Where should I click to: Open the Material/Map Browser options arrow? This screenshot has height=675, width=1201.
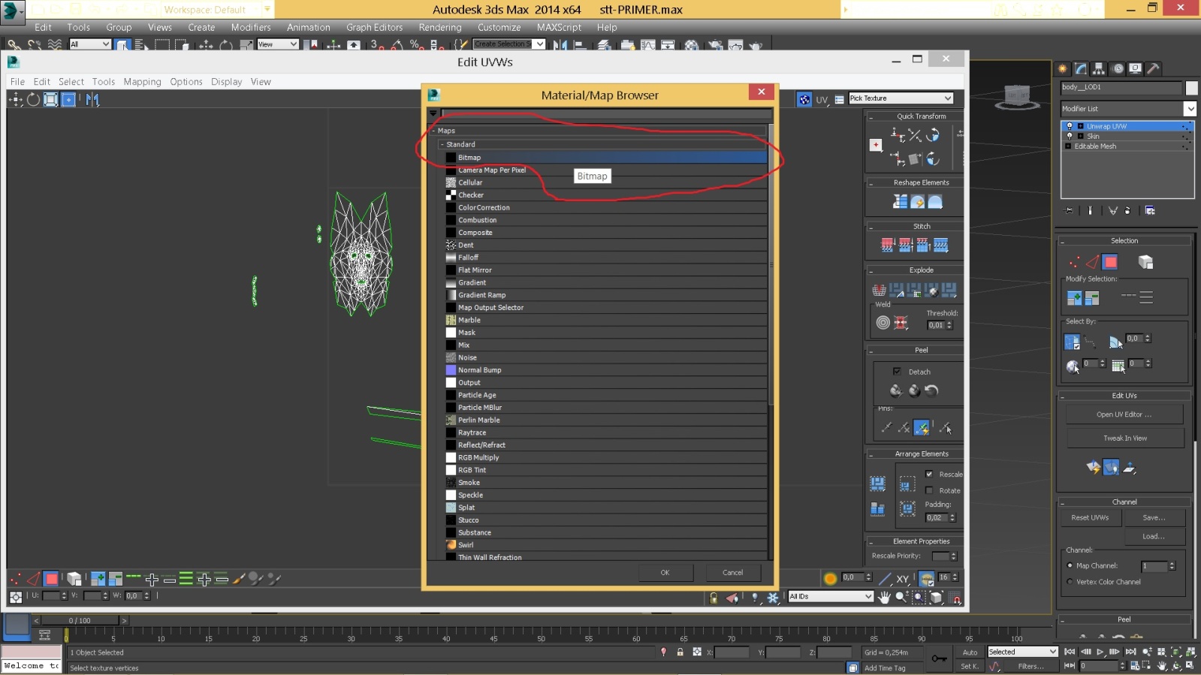click(433, 113)
